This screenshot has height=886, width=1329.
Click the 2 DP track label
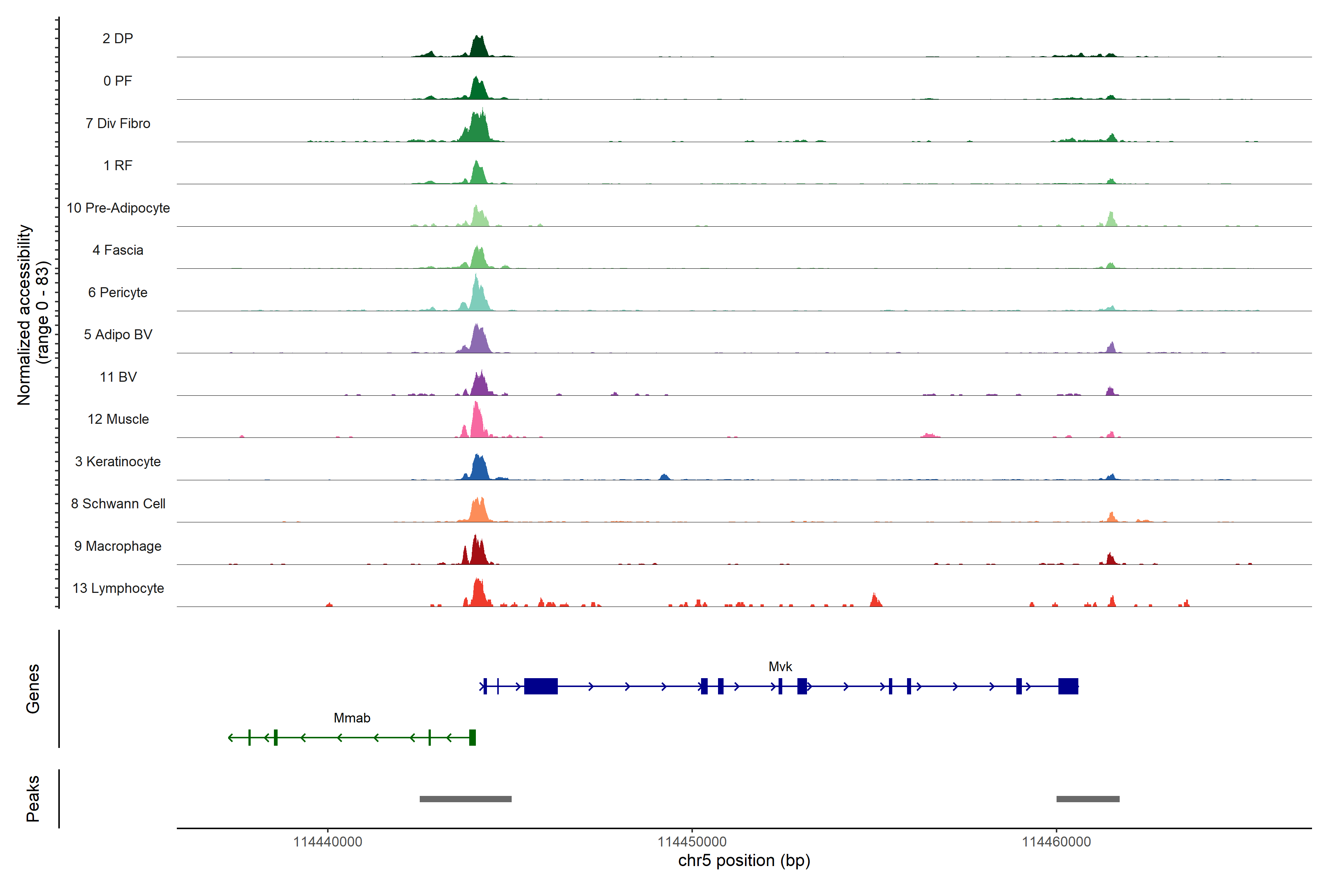117,38
